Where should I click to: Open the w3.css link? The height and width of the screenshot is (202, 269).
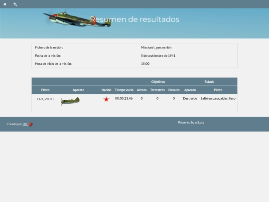click(200, 123)
